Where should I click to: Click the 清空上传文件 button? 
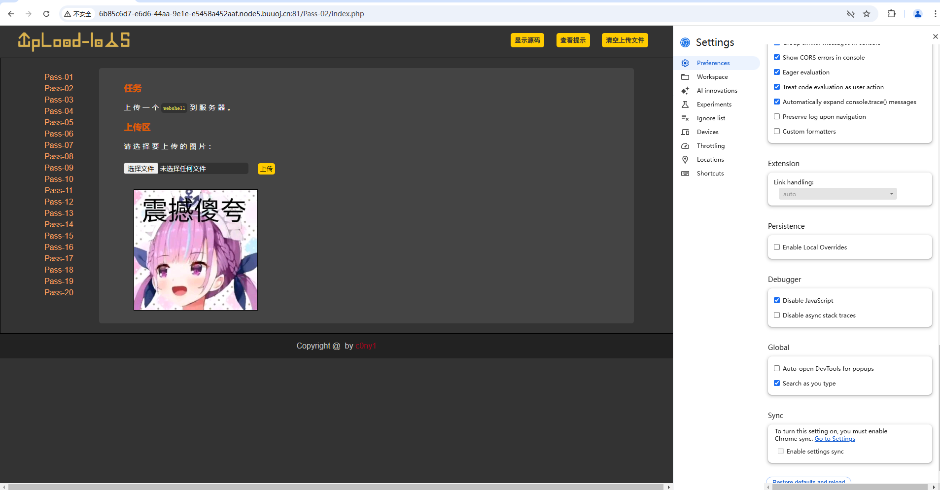point(625,40)
